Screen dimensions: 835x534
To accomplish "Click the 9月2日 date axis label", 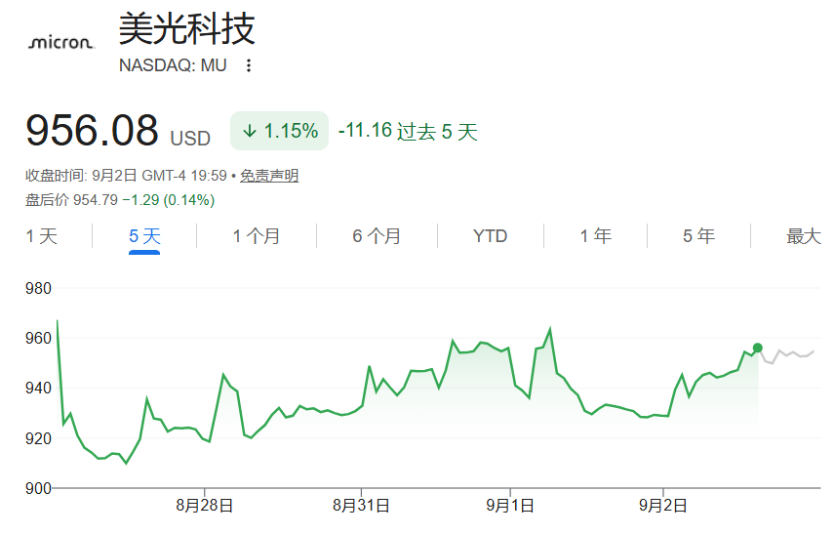I will [x=663, y=506].
